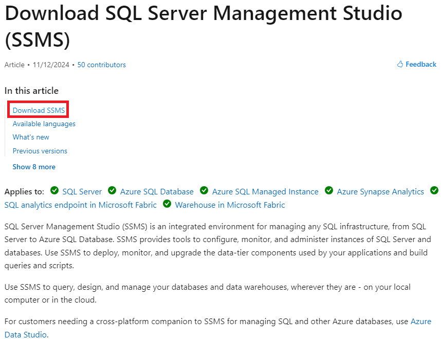Open SQL analytics endpoint in Microsoft Fabric link
Screen dimensions: 441x339
pyautogui.click(x=80, y=204)
